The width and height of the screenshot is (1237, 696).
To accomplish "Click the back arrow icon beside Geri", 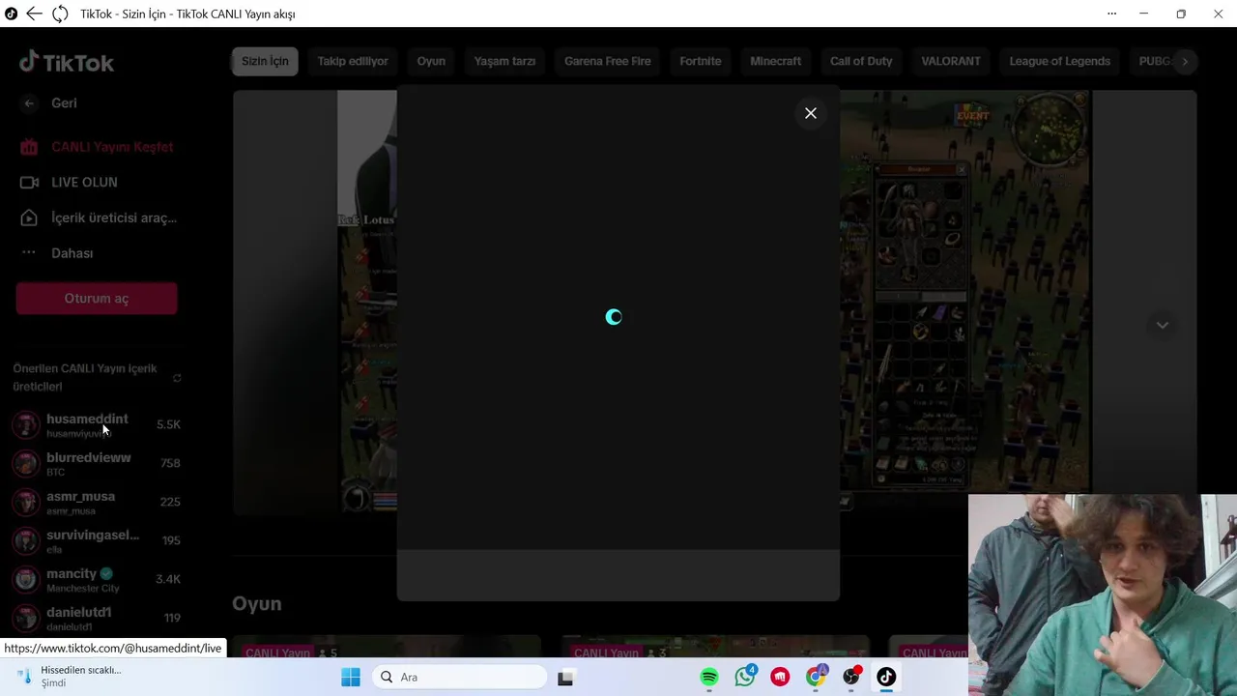I will point(29,103).
